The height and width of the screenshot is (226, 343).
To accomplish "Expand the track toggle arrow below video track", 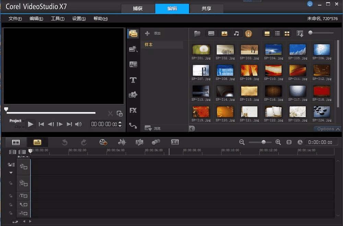I will point(11,173).
